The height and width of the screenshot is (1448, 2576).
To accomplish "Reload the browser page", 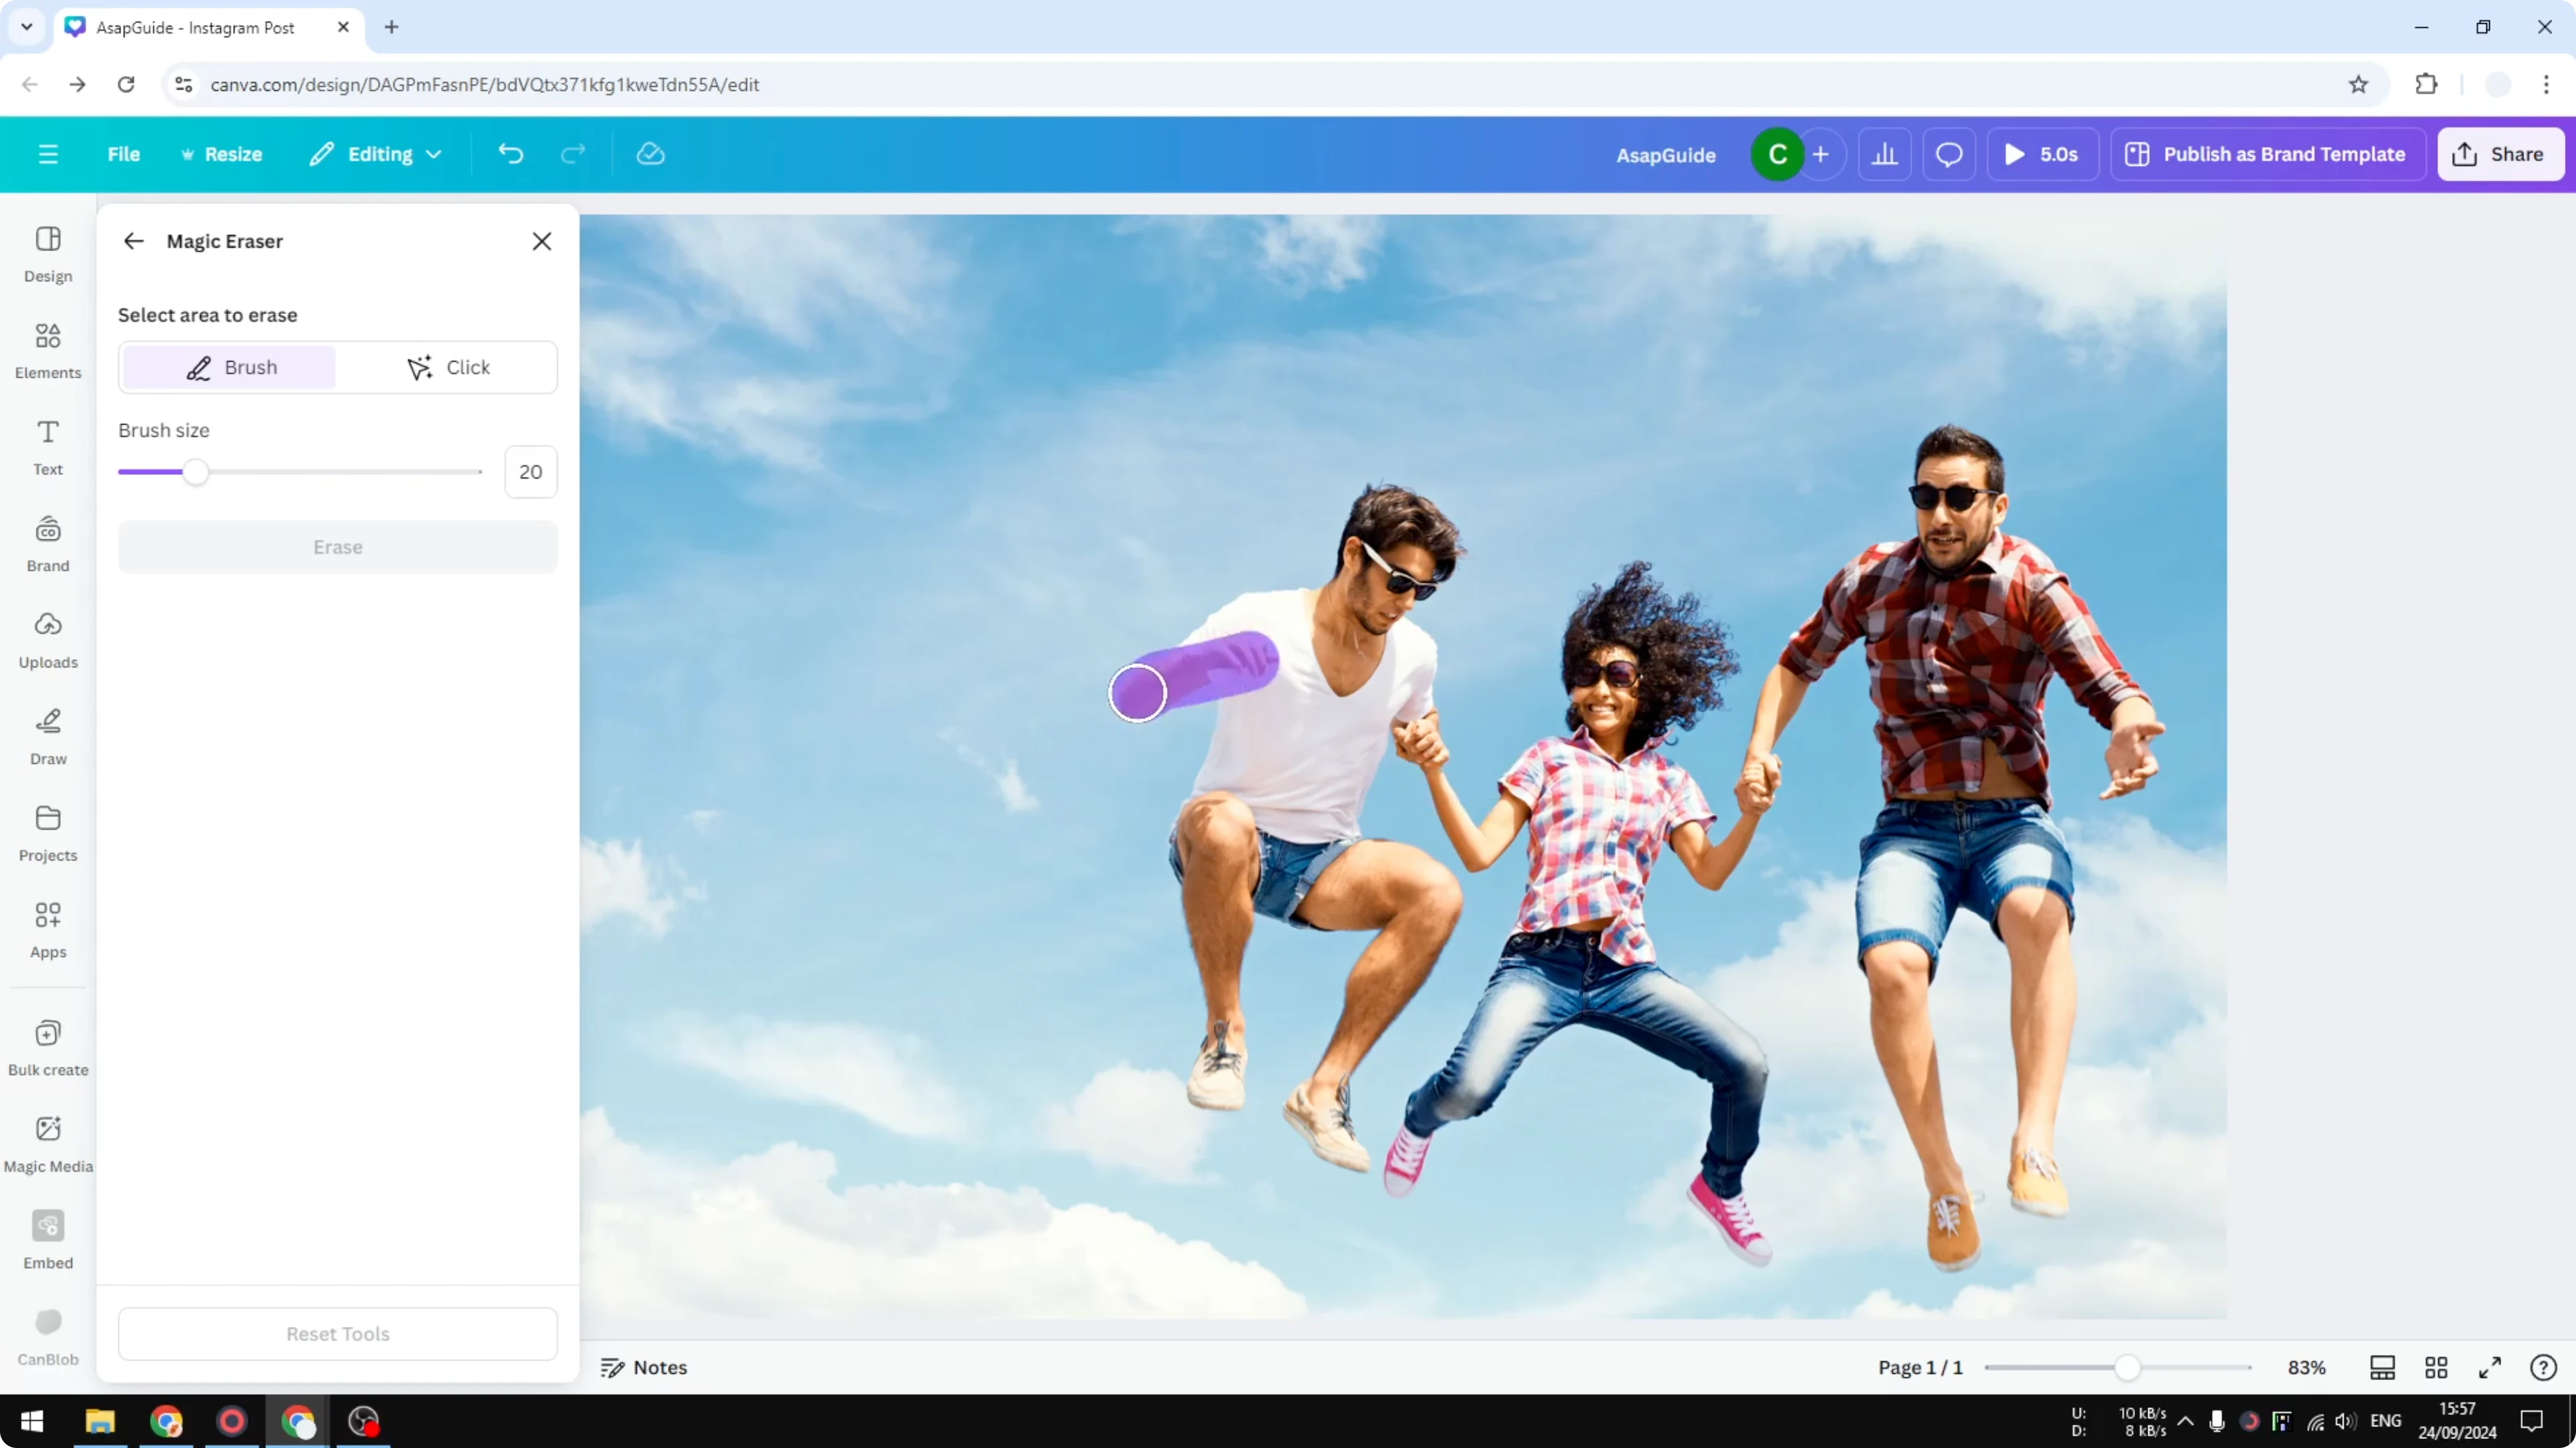I will (x=126, y=85).
